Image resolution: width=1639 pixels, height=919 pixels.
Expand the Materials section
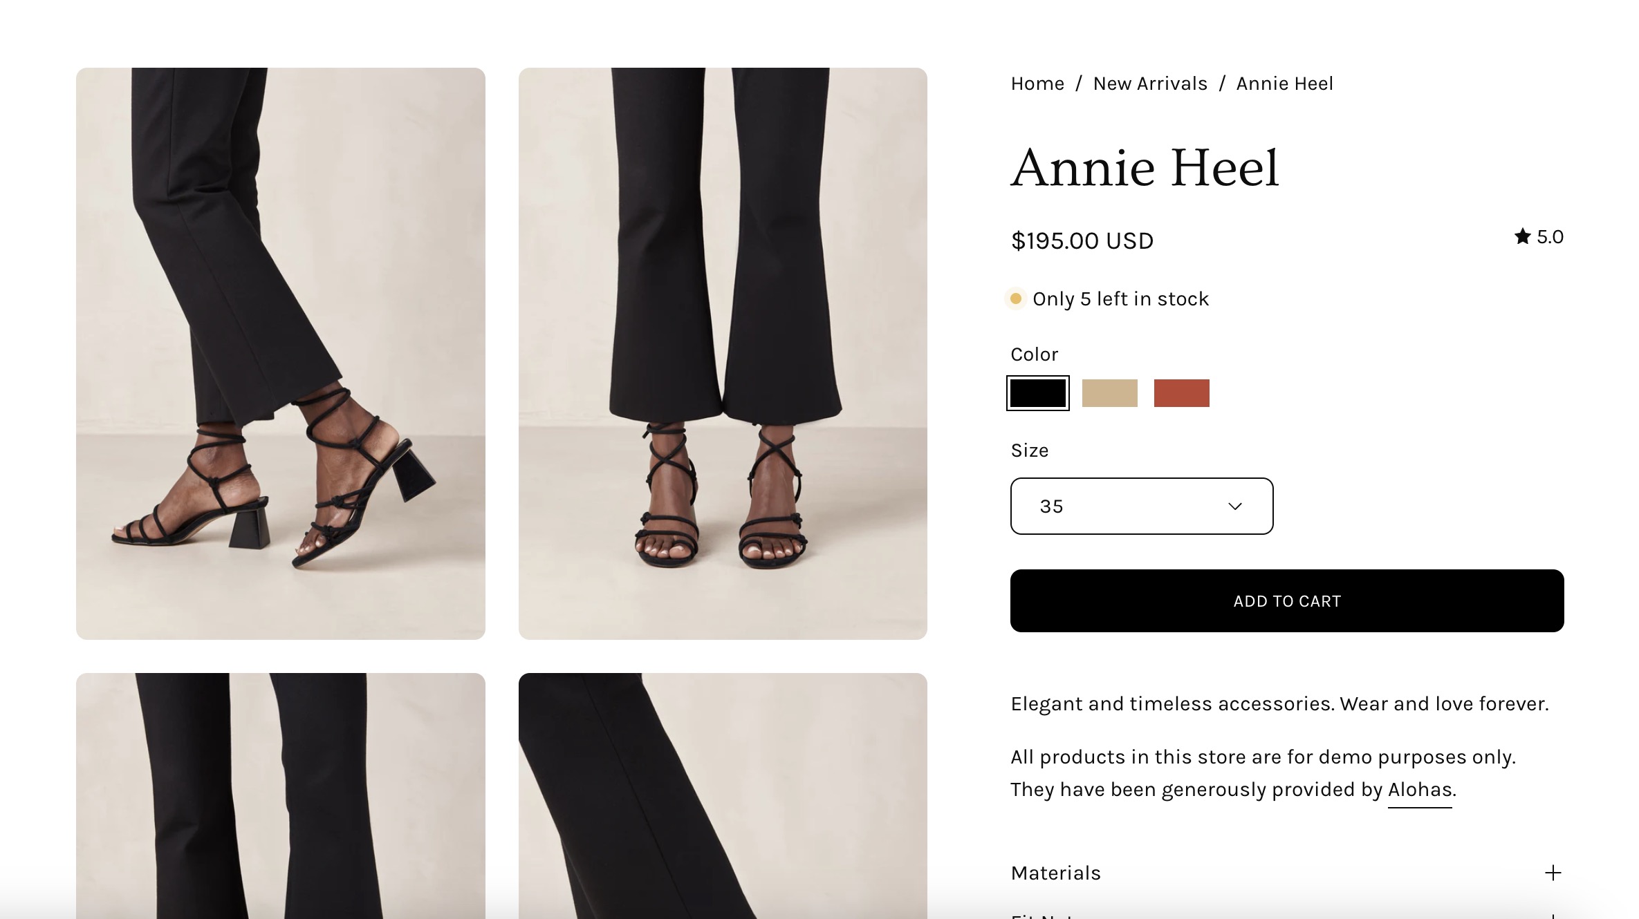pyautogui.click(x=1056, y=873)
